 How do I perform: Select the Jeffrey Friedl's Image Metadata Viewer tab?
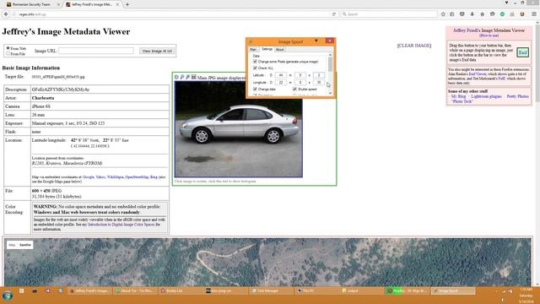pos(92,4)
